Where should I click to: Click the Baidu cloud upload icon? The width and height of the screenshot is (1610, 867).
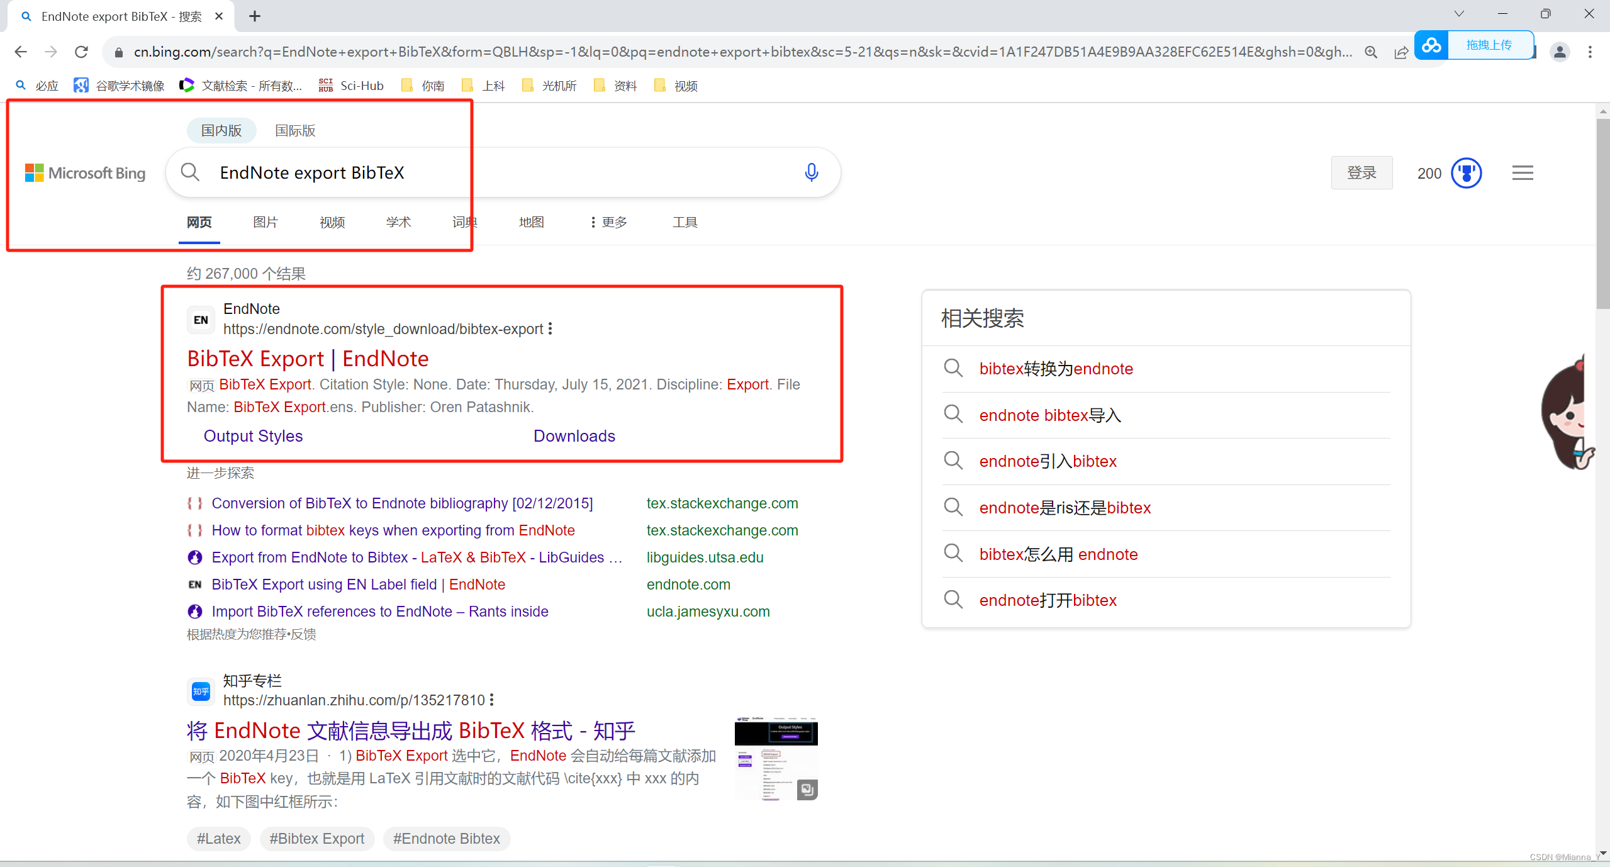point(1431,45)
